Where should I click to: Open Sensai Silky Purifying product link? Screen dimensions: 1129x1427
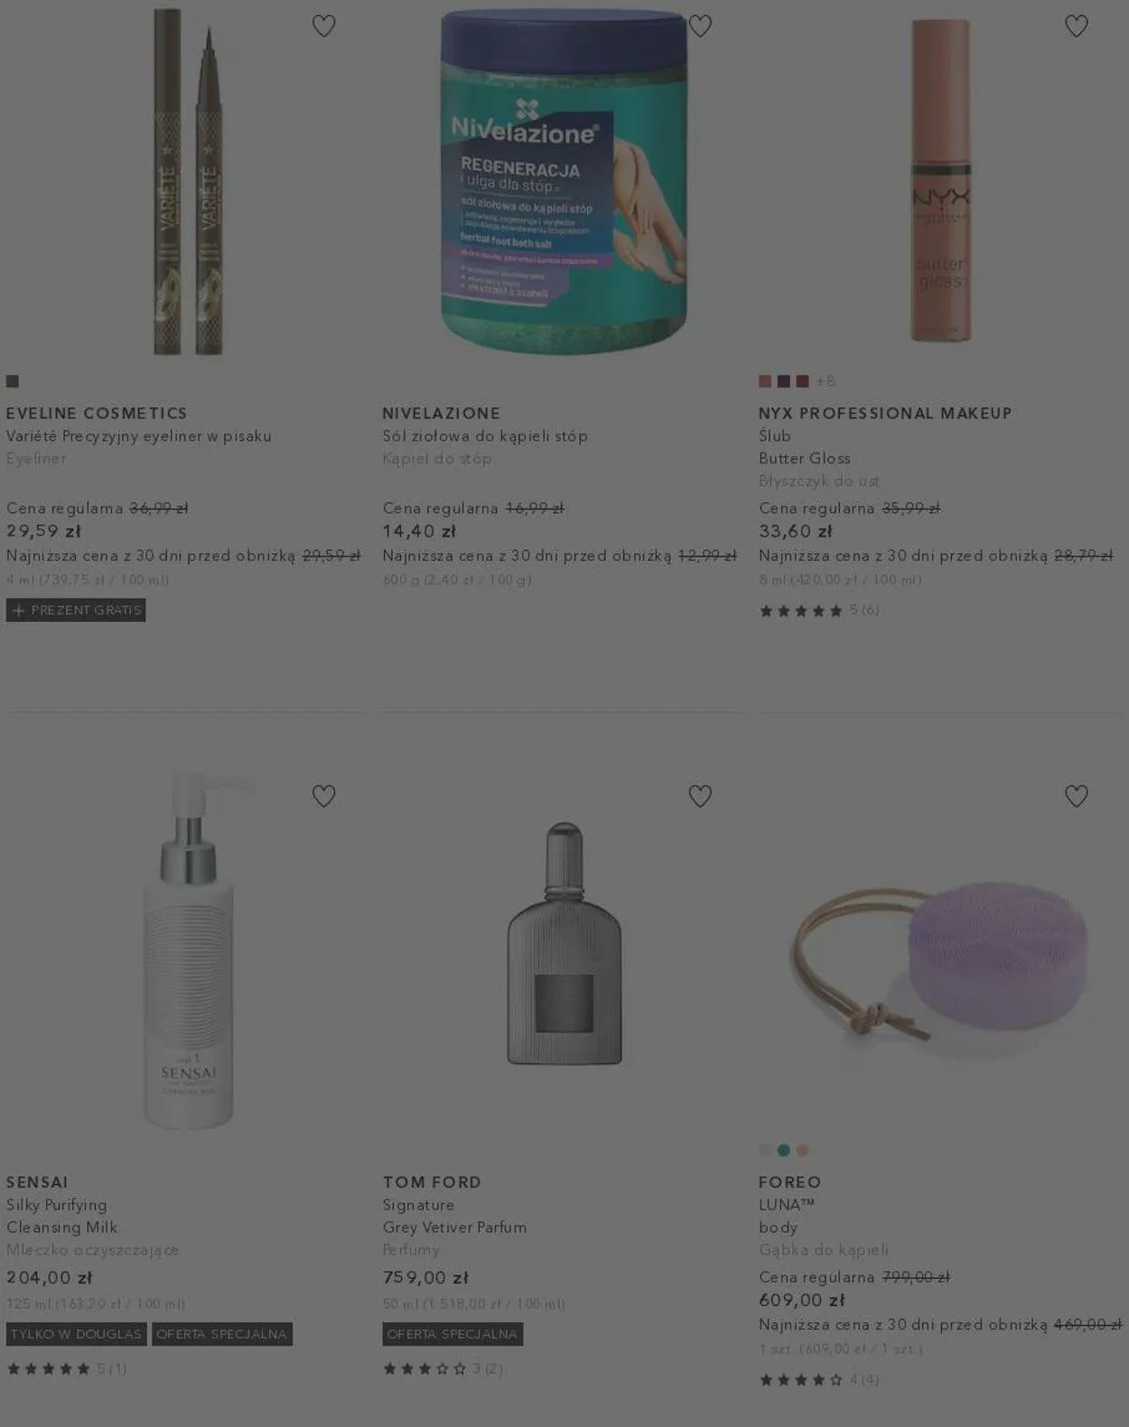61,1216
